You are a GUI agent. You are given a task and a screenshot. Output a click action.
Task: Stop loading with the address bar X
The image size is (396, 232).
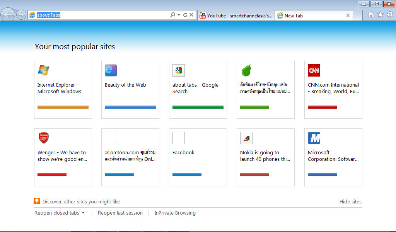point(191,15)
